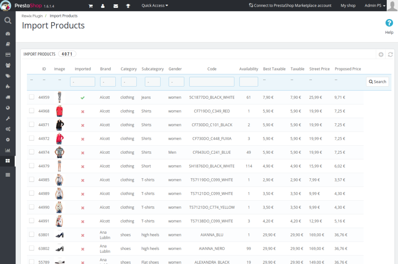398x264 pixels.
Task: Expand the Admin PS account menu
Action: pyautogui.click(x=375, y=5)
